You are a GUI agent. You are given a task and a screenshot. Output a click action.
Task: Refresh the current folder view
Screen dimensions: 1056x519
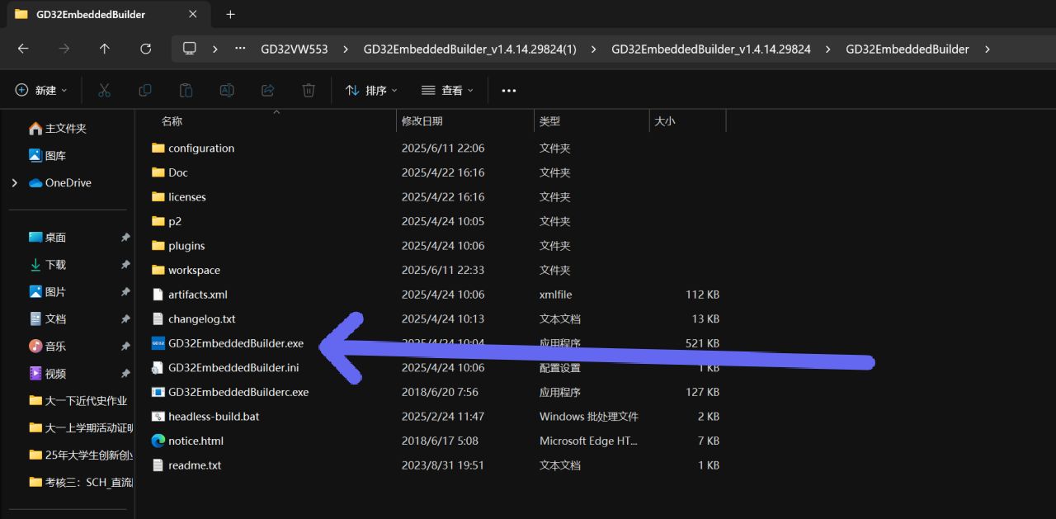point(146,49)
